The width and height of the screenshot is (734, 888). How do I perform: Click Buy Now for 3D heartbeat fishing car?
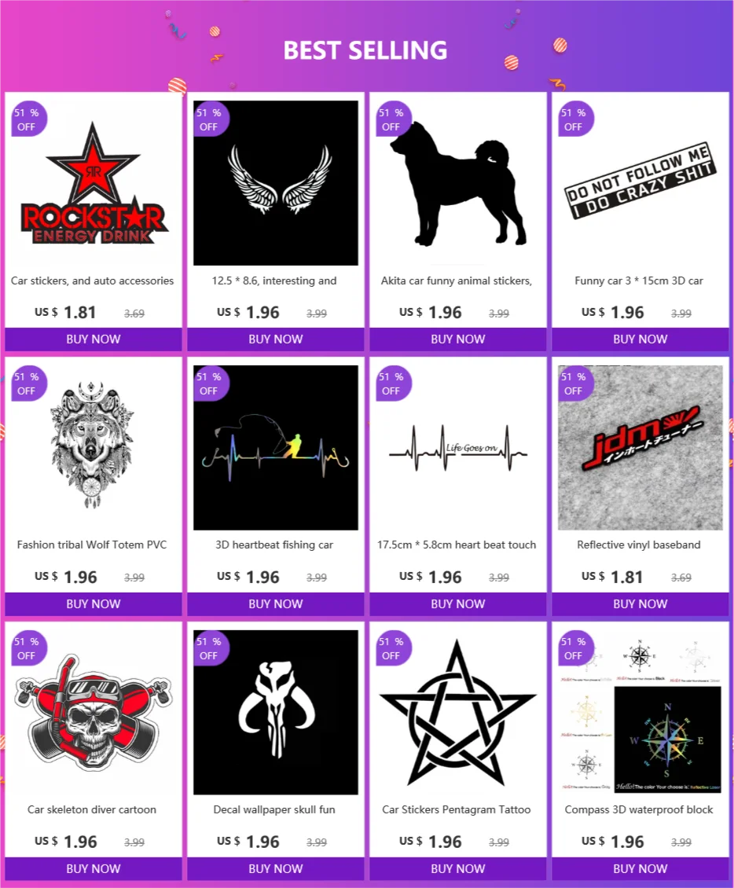tap(276, 604)
